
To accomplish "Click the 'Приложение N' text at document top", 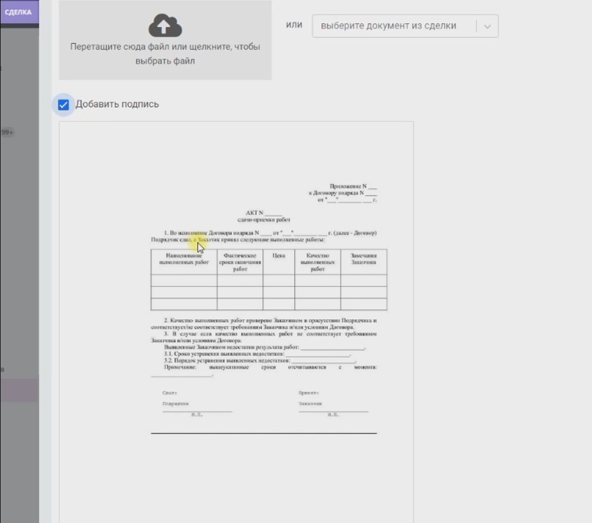I will [x=353, y=187].
